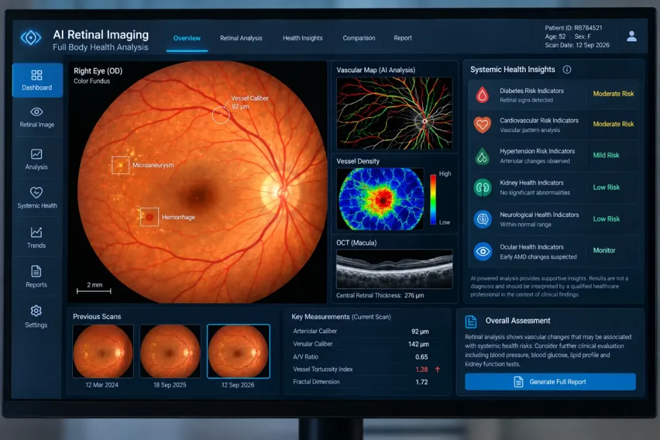Click the Diabetes Risk blood drop icon

482,95
